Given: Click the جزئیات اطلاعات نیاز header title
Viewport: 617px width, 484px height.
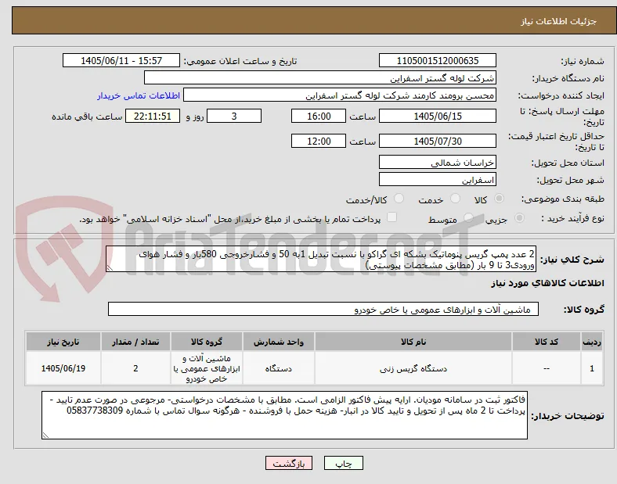Looking at the screenshot, I should pos(558,21).
